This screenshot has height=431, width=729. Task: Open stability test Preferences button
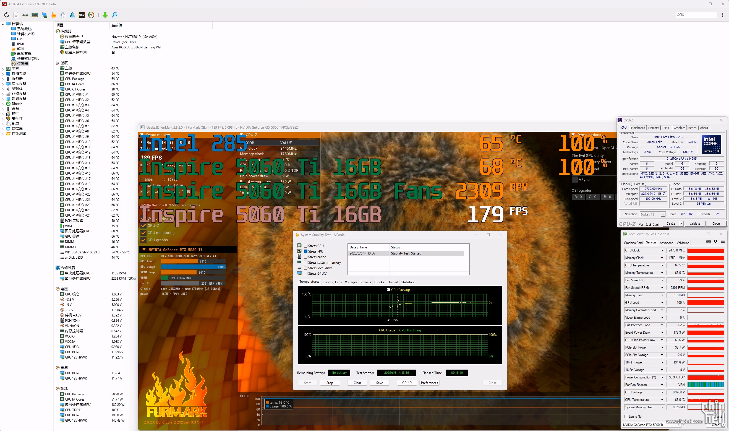click(x=429, y=383)
